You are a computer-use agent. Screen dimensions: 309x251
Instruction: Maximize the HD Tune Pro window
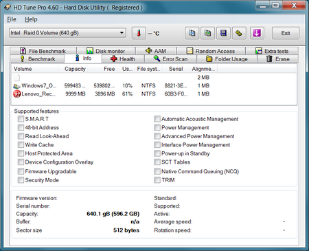pyautogui.click(x=275, y=6)
